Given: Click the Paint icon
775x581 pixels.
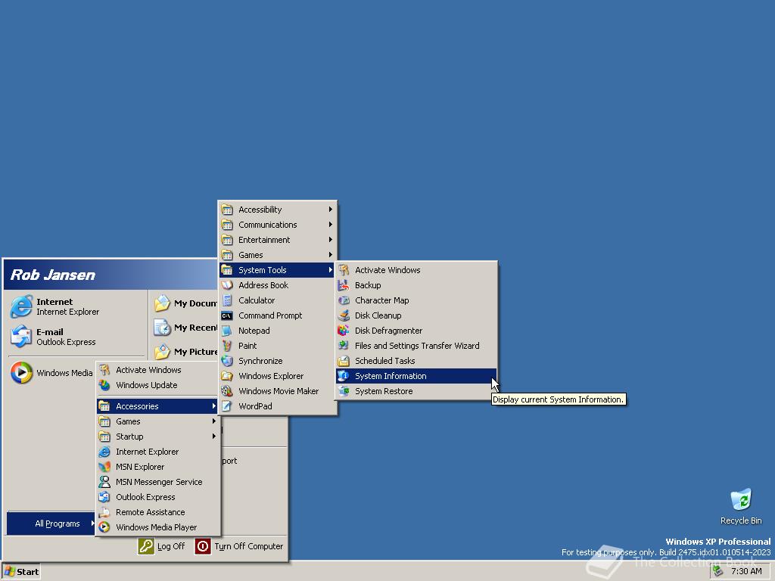Looking at the screenshot, I should [227, 346].
